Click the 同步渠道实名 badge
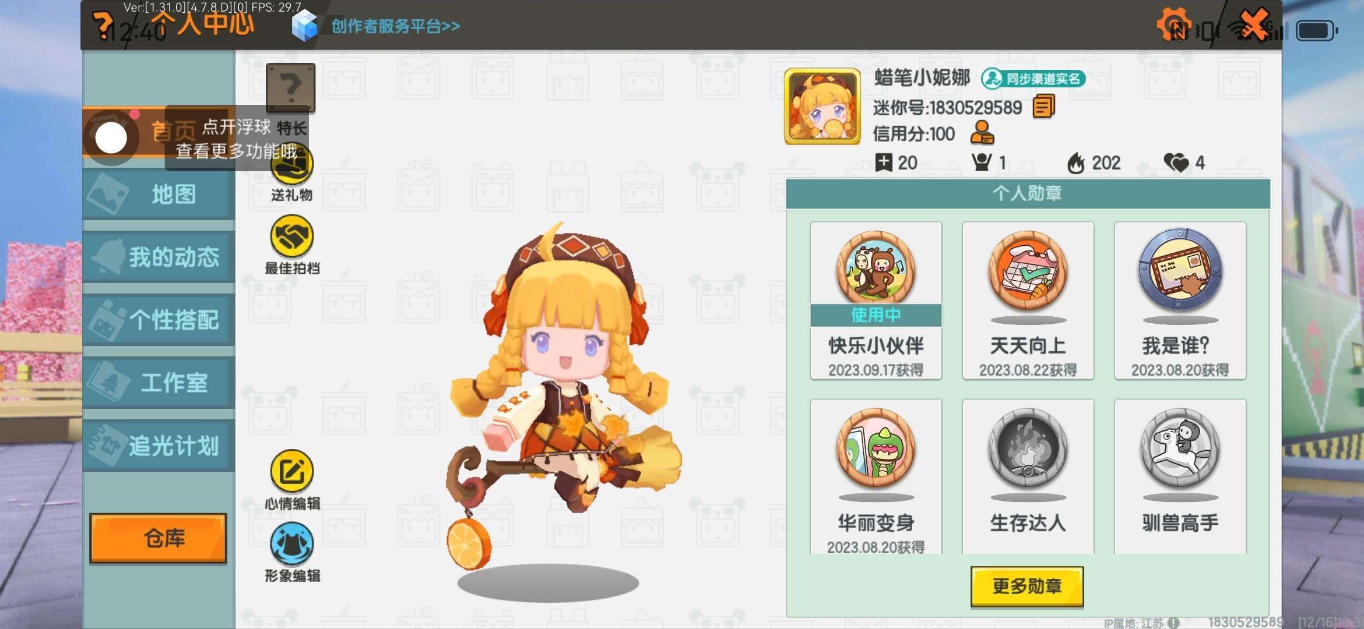 (x=1033, y=79)
